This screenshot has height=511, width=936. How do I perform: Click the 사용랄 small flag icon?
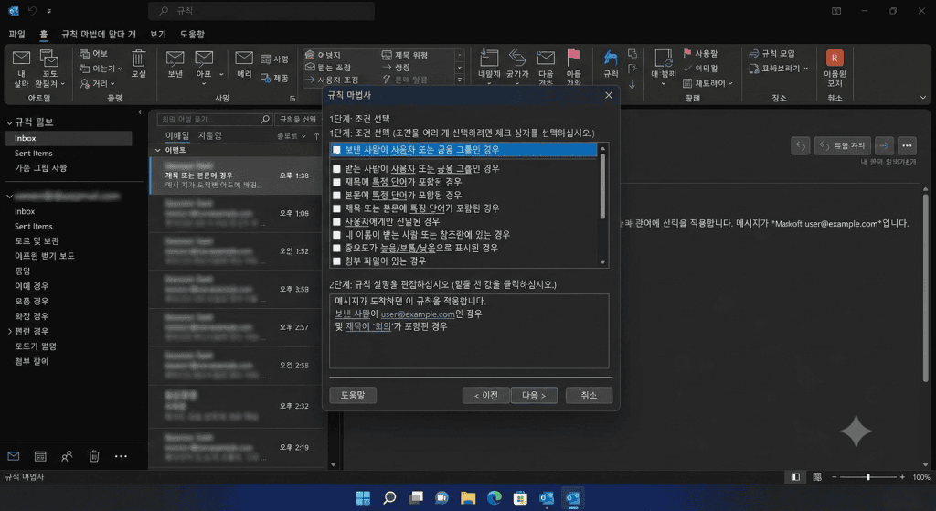[687, 53]
